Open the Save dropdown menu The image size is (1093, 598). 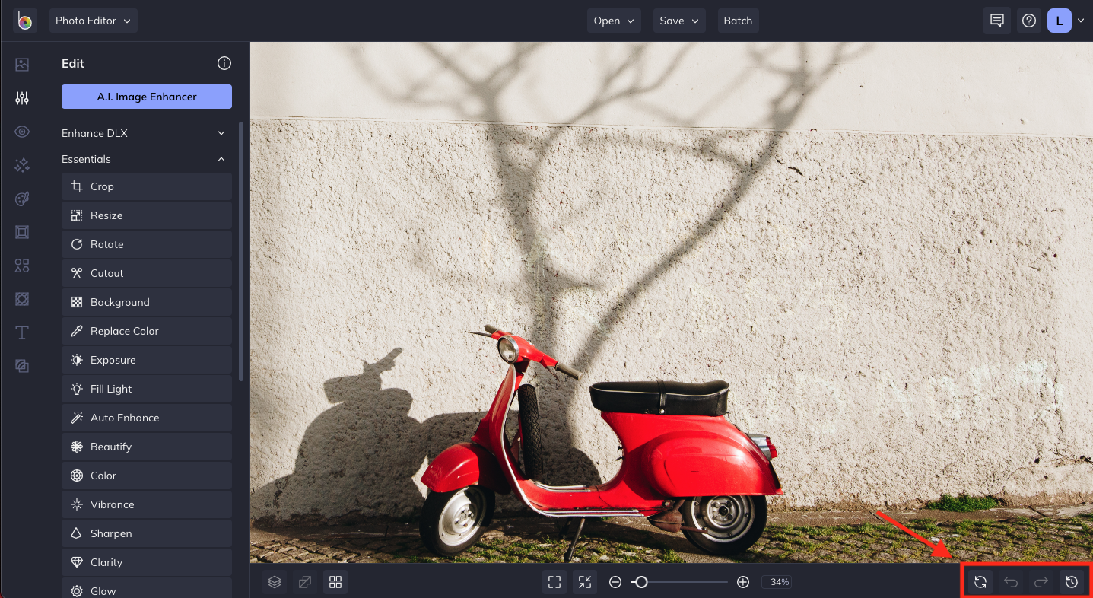[x=678, y=21]
